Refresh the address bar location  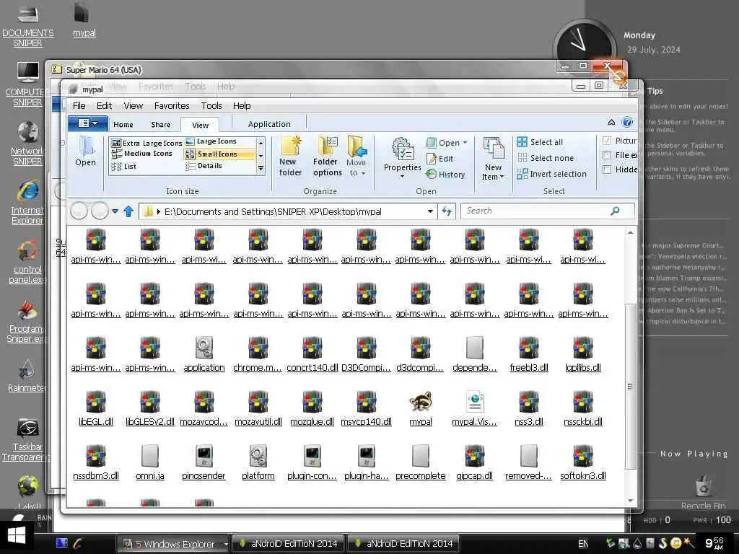point(446,211)
